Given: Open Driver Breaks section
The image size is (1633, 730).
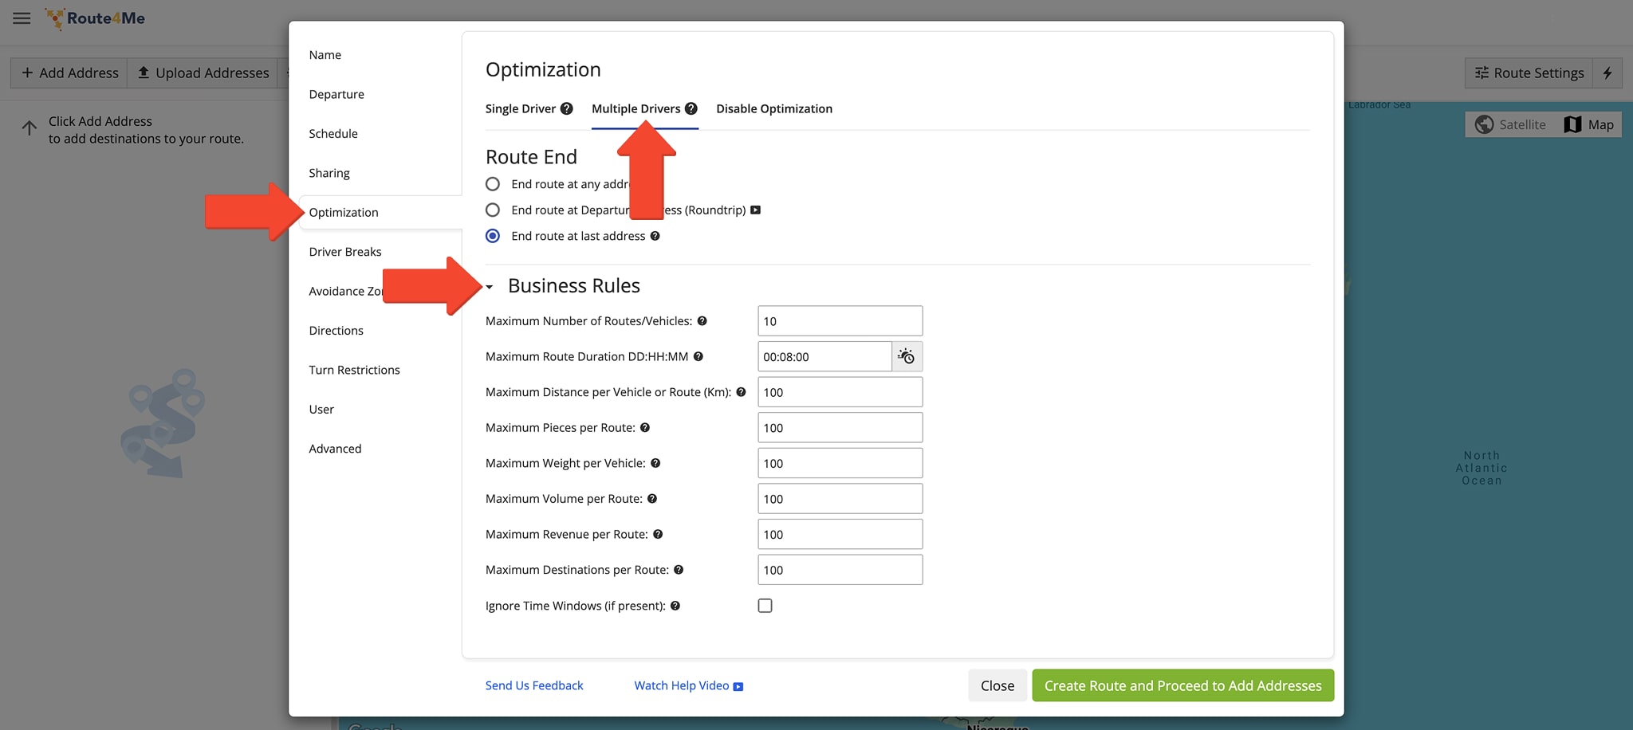Looking at the screenshot, I should (345, 252).
